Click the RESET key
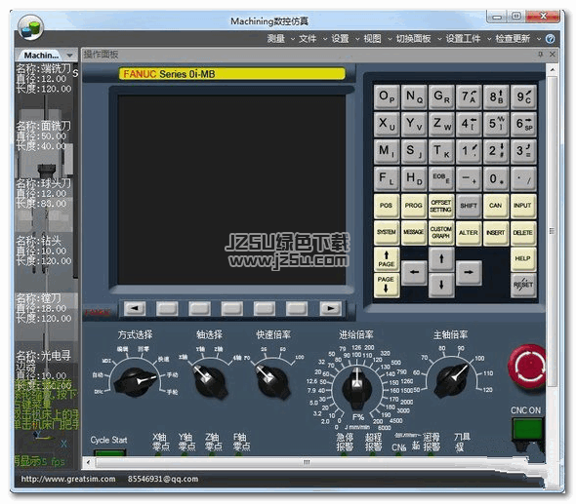576x504 pixels. [523, 285]
